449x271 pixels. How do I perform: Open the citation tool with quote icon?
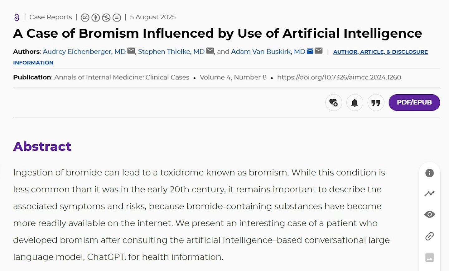376,103
